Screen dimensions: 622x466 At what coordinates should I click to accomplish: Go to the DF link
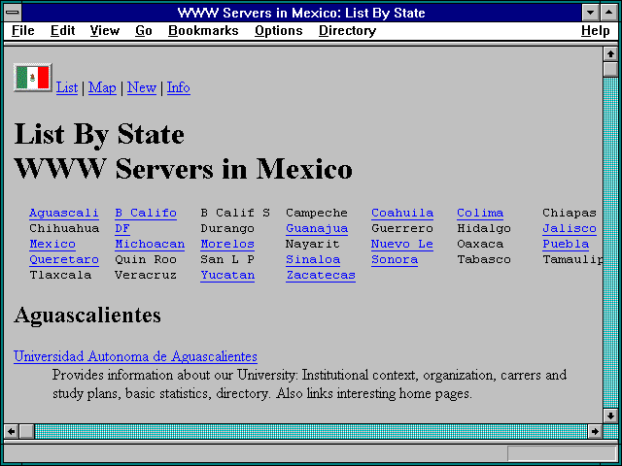click(122, 229)
